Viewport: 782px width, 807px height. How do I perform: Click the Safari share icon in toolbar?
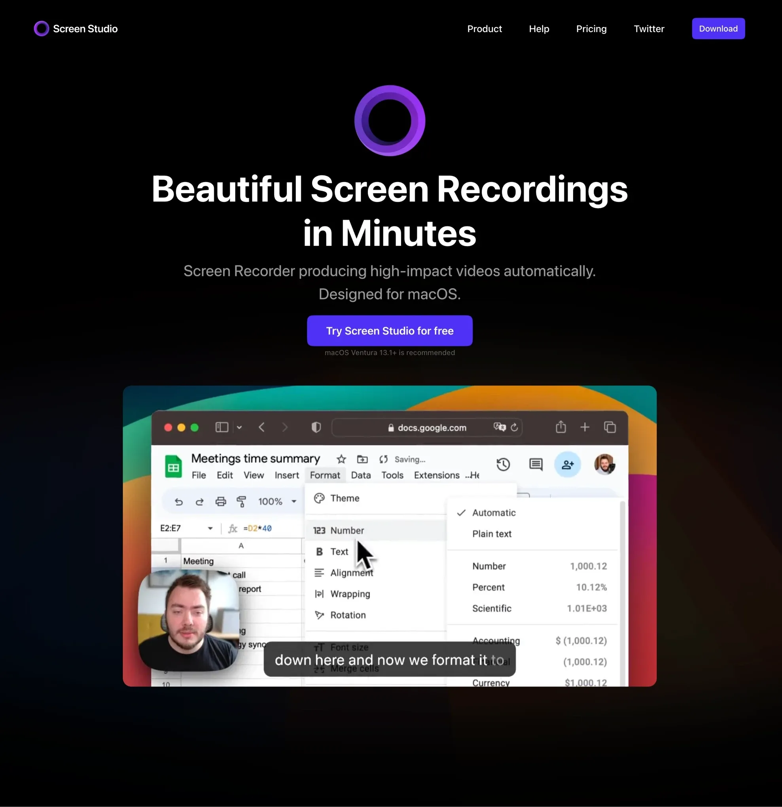[560, 427]
